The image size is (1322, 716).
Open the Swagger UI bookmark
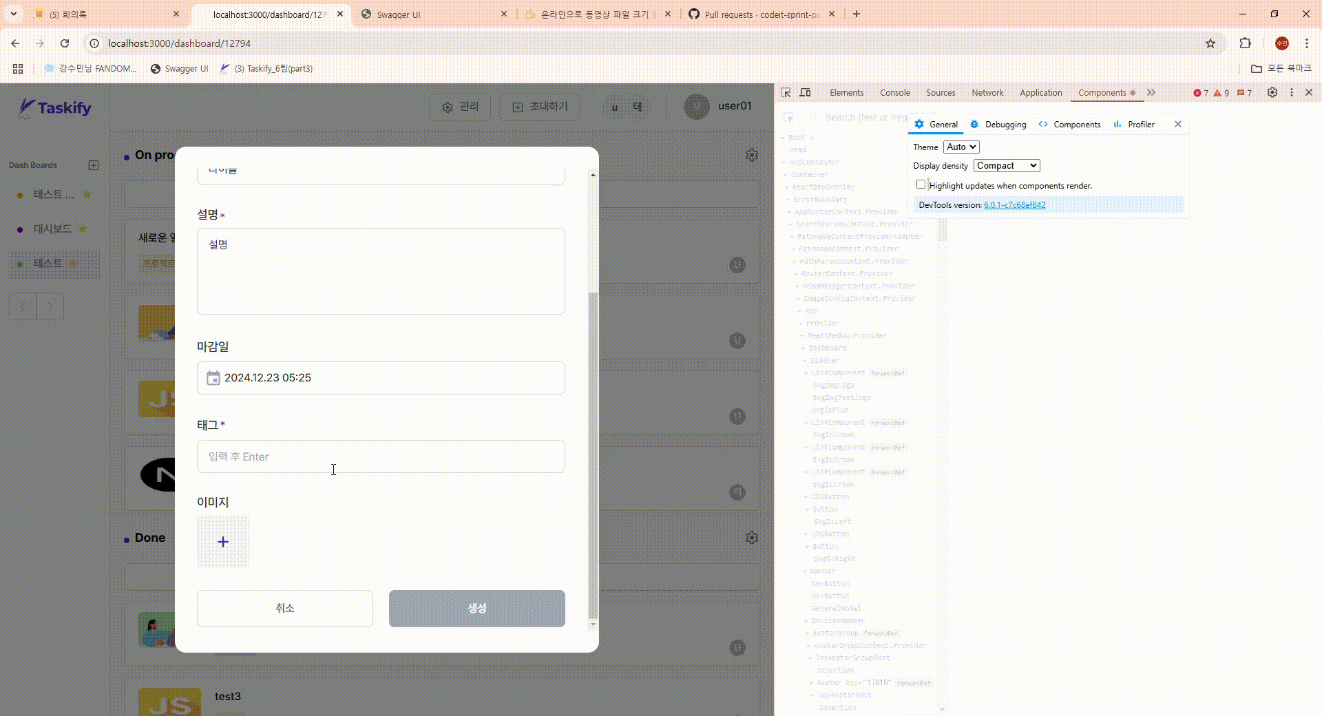(179, 69)
